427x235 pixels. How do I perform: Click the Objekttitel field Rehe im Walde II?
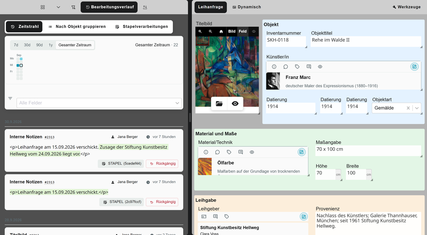pos(366,41)
